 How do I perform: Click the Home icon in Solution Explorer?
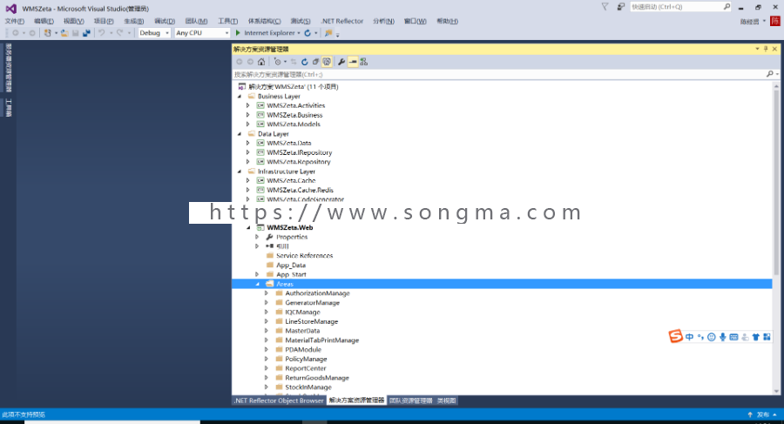(x=261, y=62)
